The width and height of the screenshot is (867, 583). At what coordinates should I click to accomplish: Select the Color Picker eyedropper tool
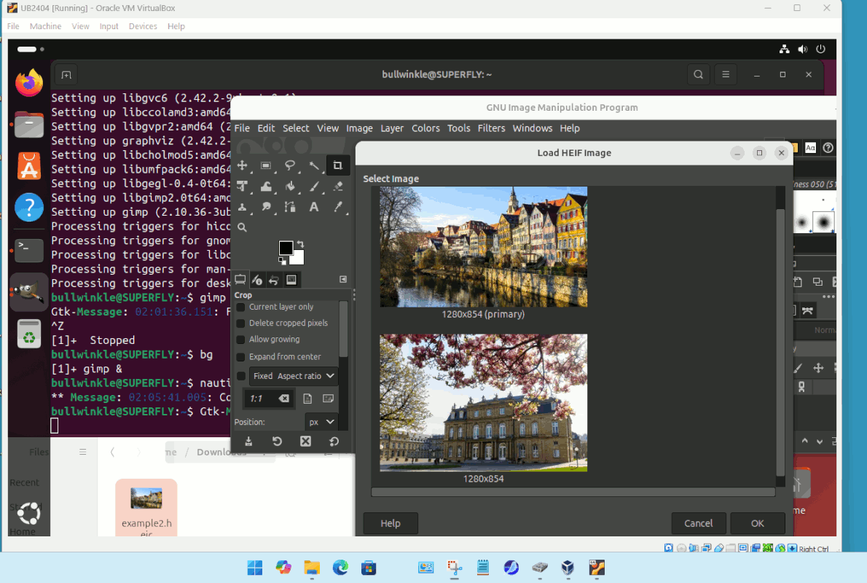click(x=338, y=207)
